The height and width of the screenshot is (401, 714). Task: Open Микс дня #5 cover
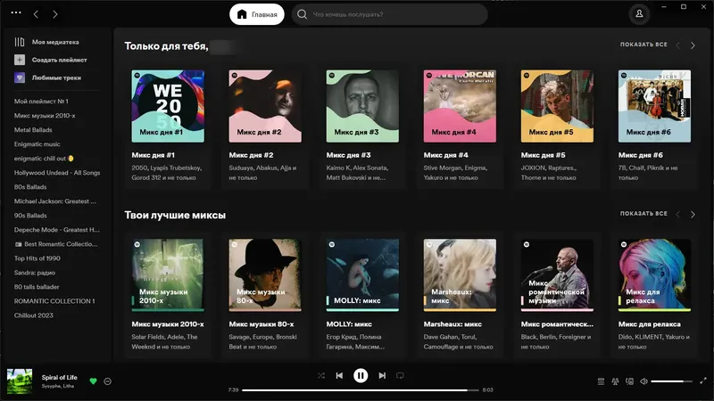point(557,106)
